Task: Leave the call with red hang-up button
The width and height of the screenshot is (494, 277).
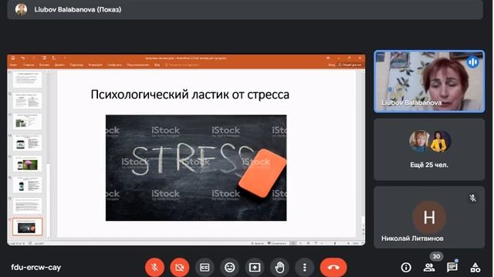Action: (x=333, y=267)
